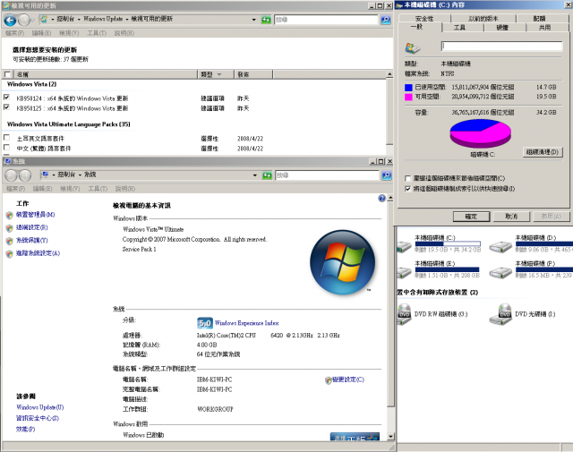Select local disk F: drive icon
573x452 pixels.
[500, 272]
